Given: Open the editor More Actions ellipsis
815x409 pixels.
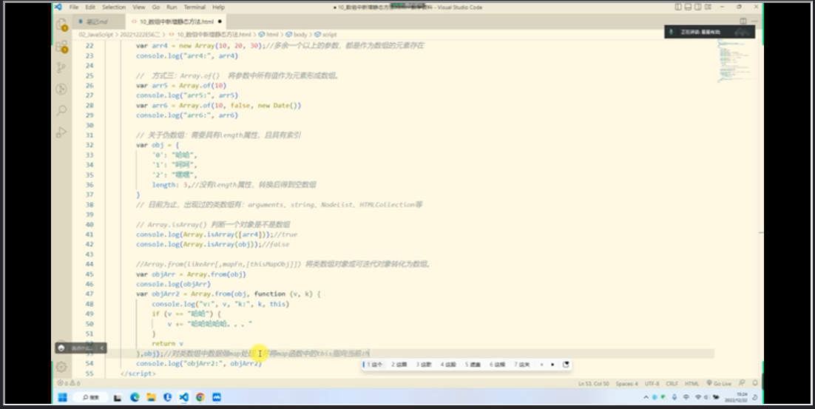Looking at the screenshot, I should click(754, 21).
